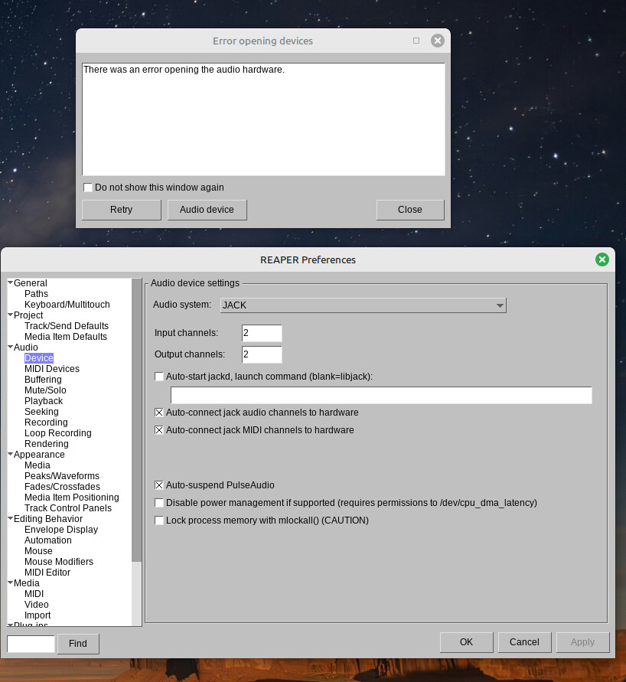Collapse the Audio tree category
Viewport: 626px width, 682px height.
pos(11,348)
